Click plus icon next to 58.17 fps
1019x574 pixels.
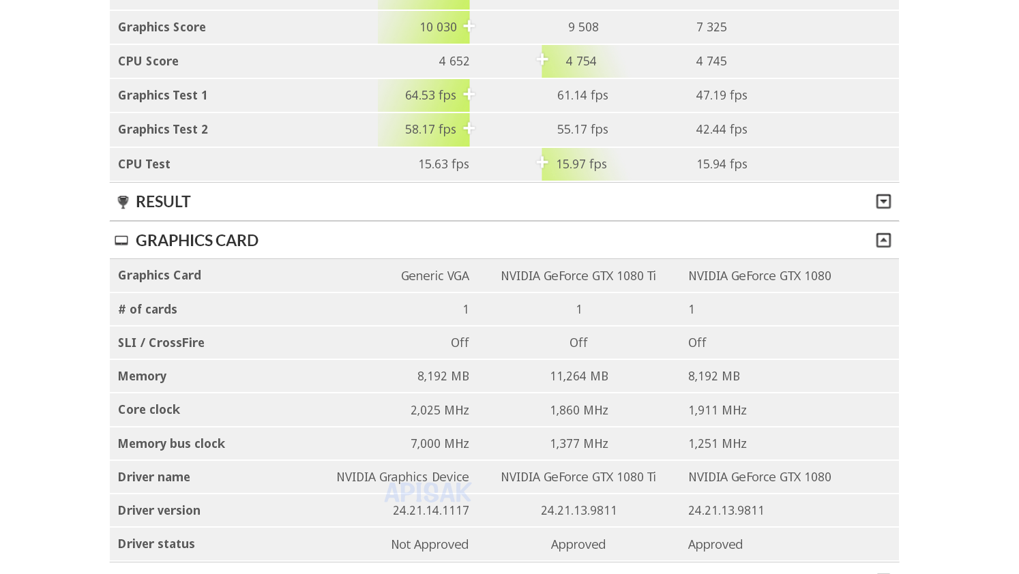click(469, 128)
